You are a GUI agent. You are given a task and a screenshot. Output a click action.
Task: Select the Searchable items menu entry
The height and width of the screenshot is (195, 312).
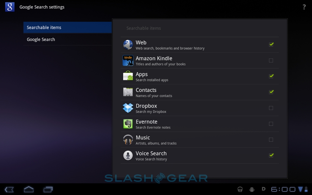tap(67, 27)
